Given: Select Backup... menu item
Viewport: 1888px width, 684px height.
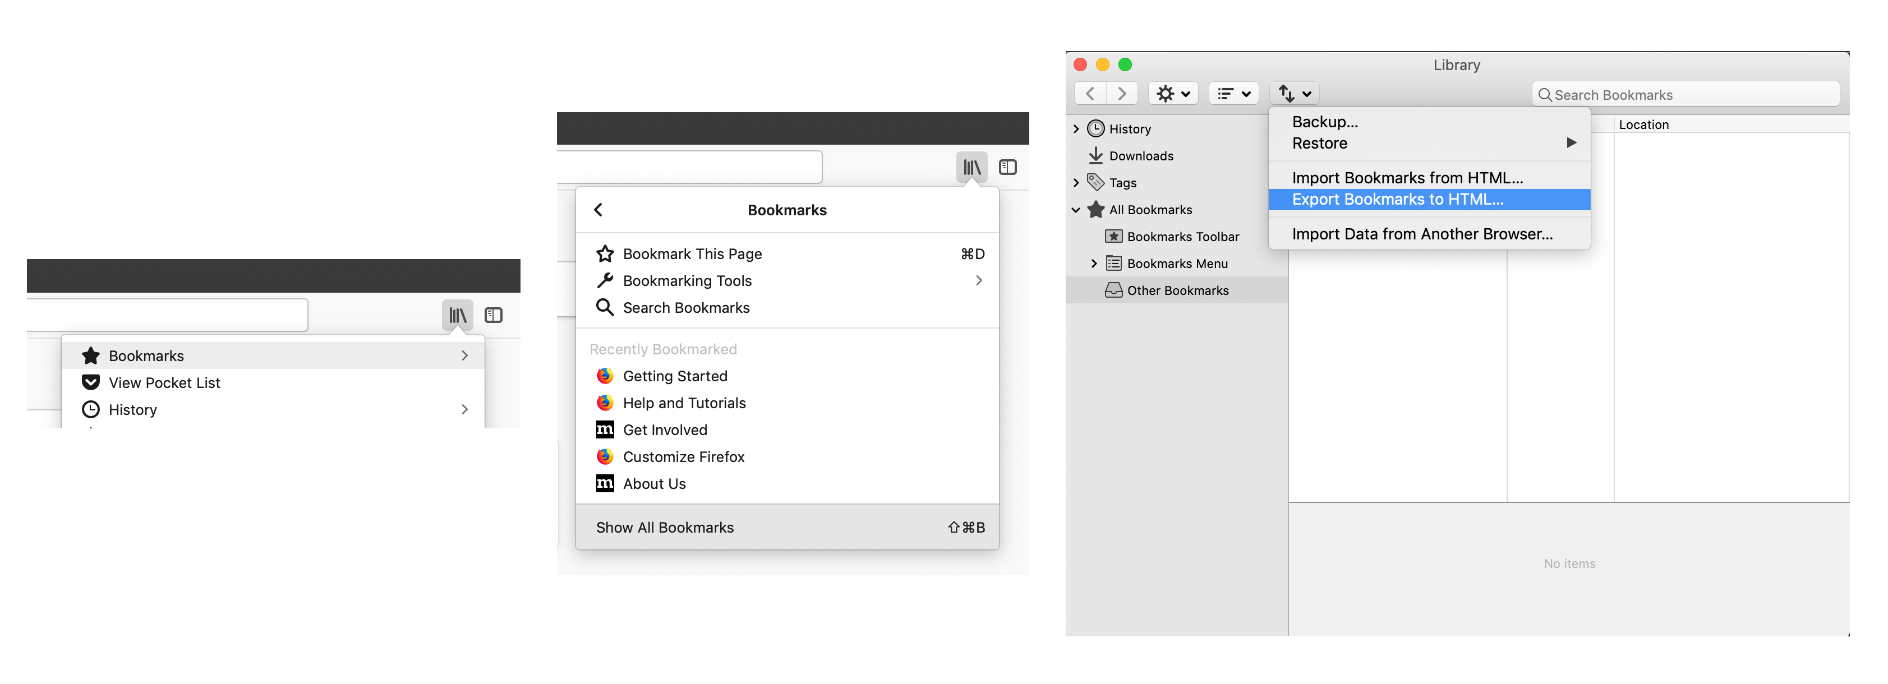Looking at the screenshot, I should click(1430, 122).
